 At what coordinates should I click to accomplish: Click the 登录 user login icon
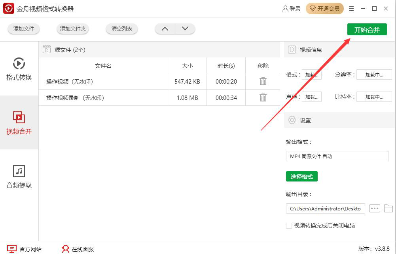291,9
